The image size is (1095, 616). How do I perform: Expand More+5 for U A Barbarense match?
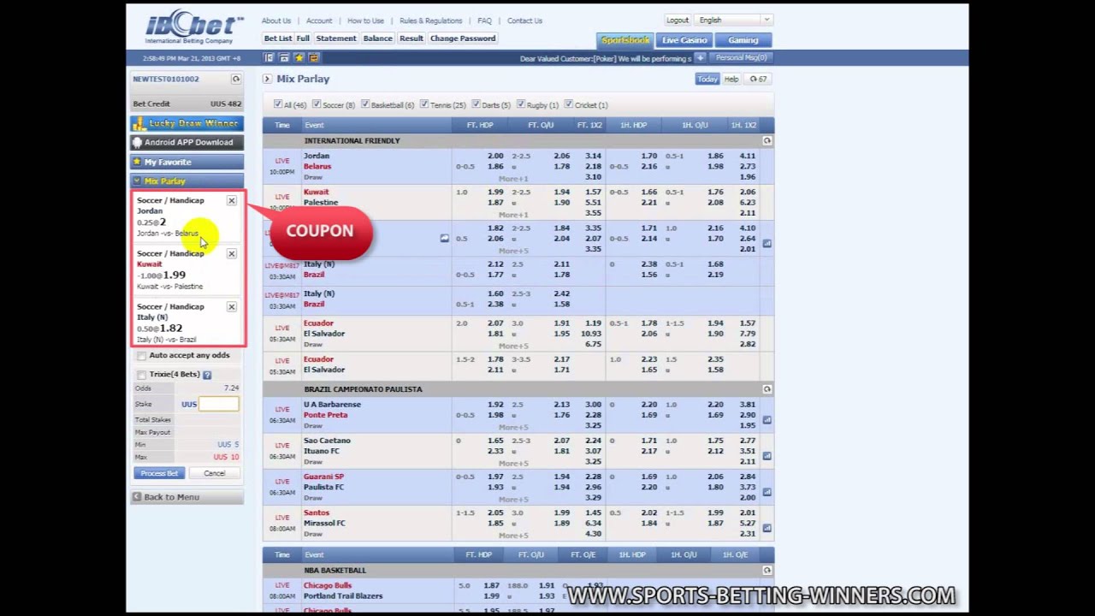(513, 427)
